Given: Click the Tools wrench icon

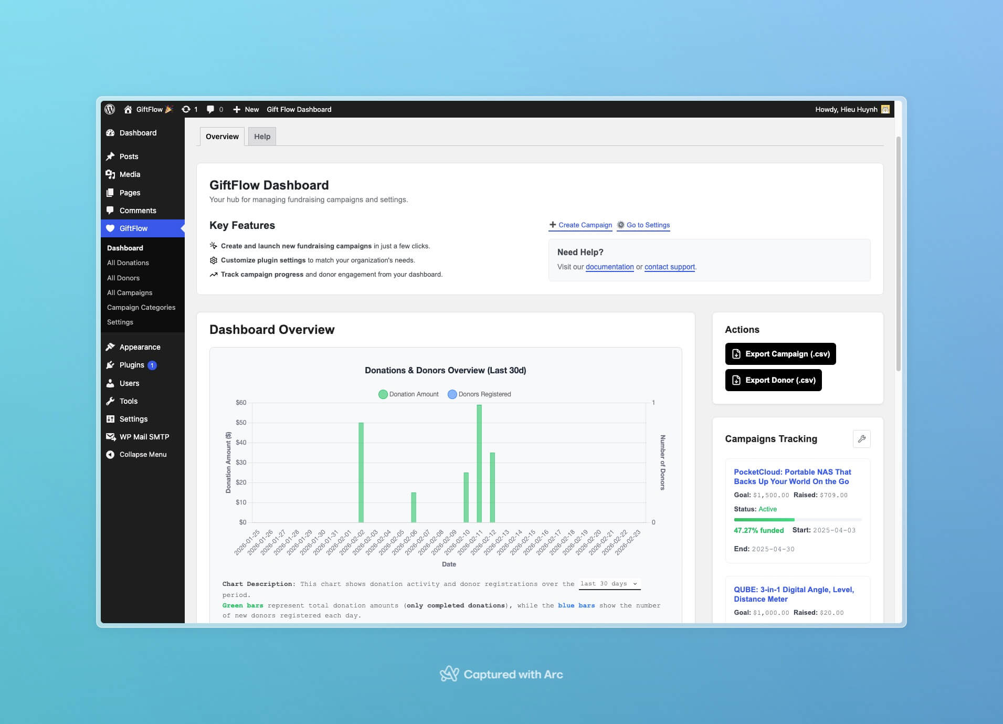Looking at the screenshot, I should click(110, 401).
